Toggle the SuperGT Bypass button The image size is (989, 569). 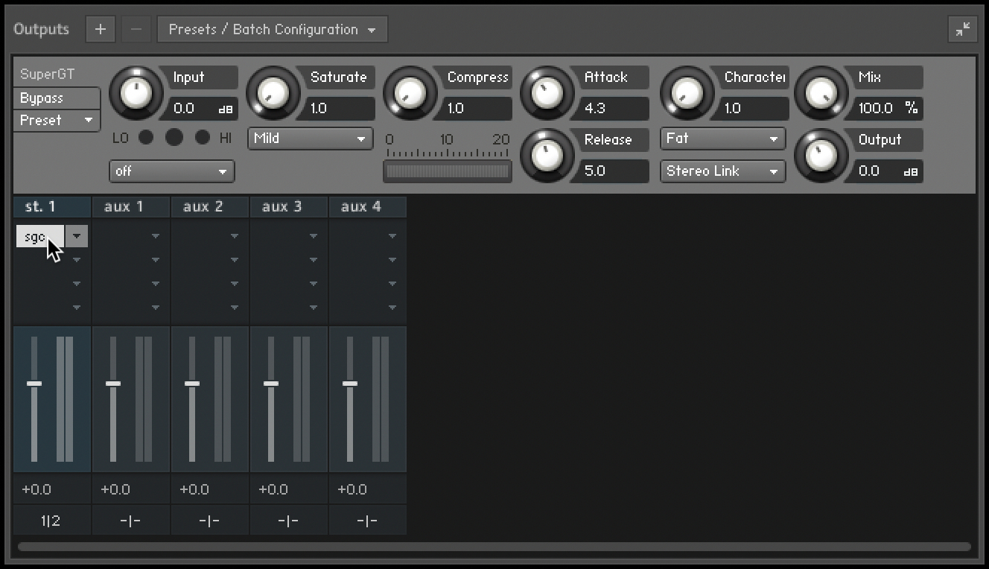(56, 98)
